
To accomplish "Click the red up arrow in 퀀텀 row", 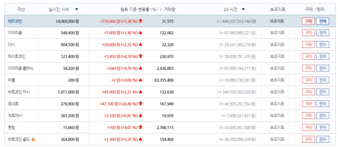I will click(140, 127).
